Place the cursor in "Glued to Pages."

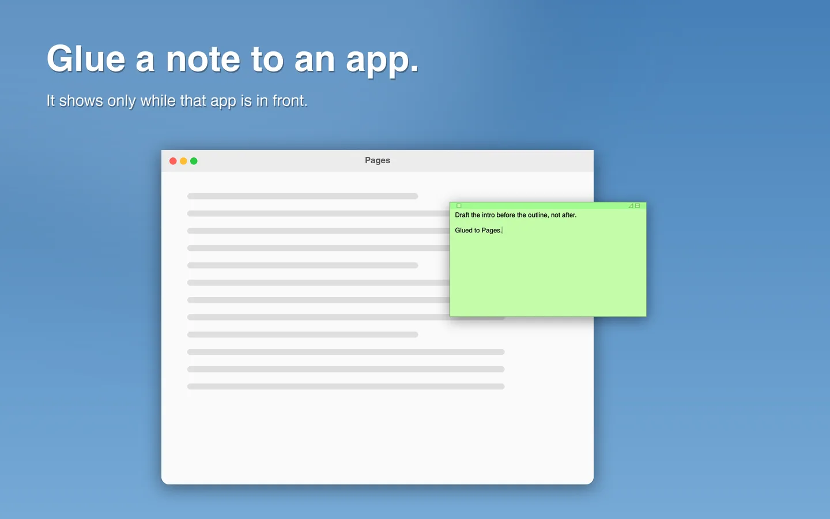pyautogui.click(x=478, y=230)
